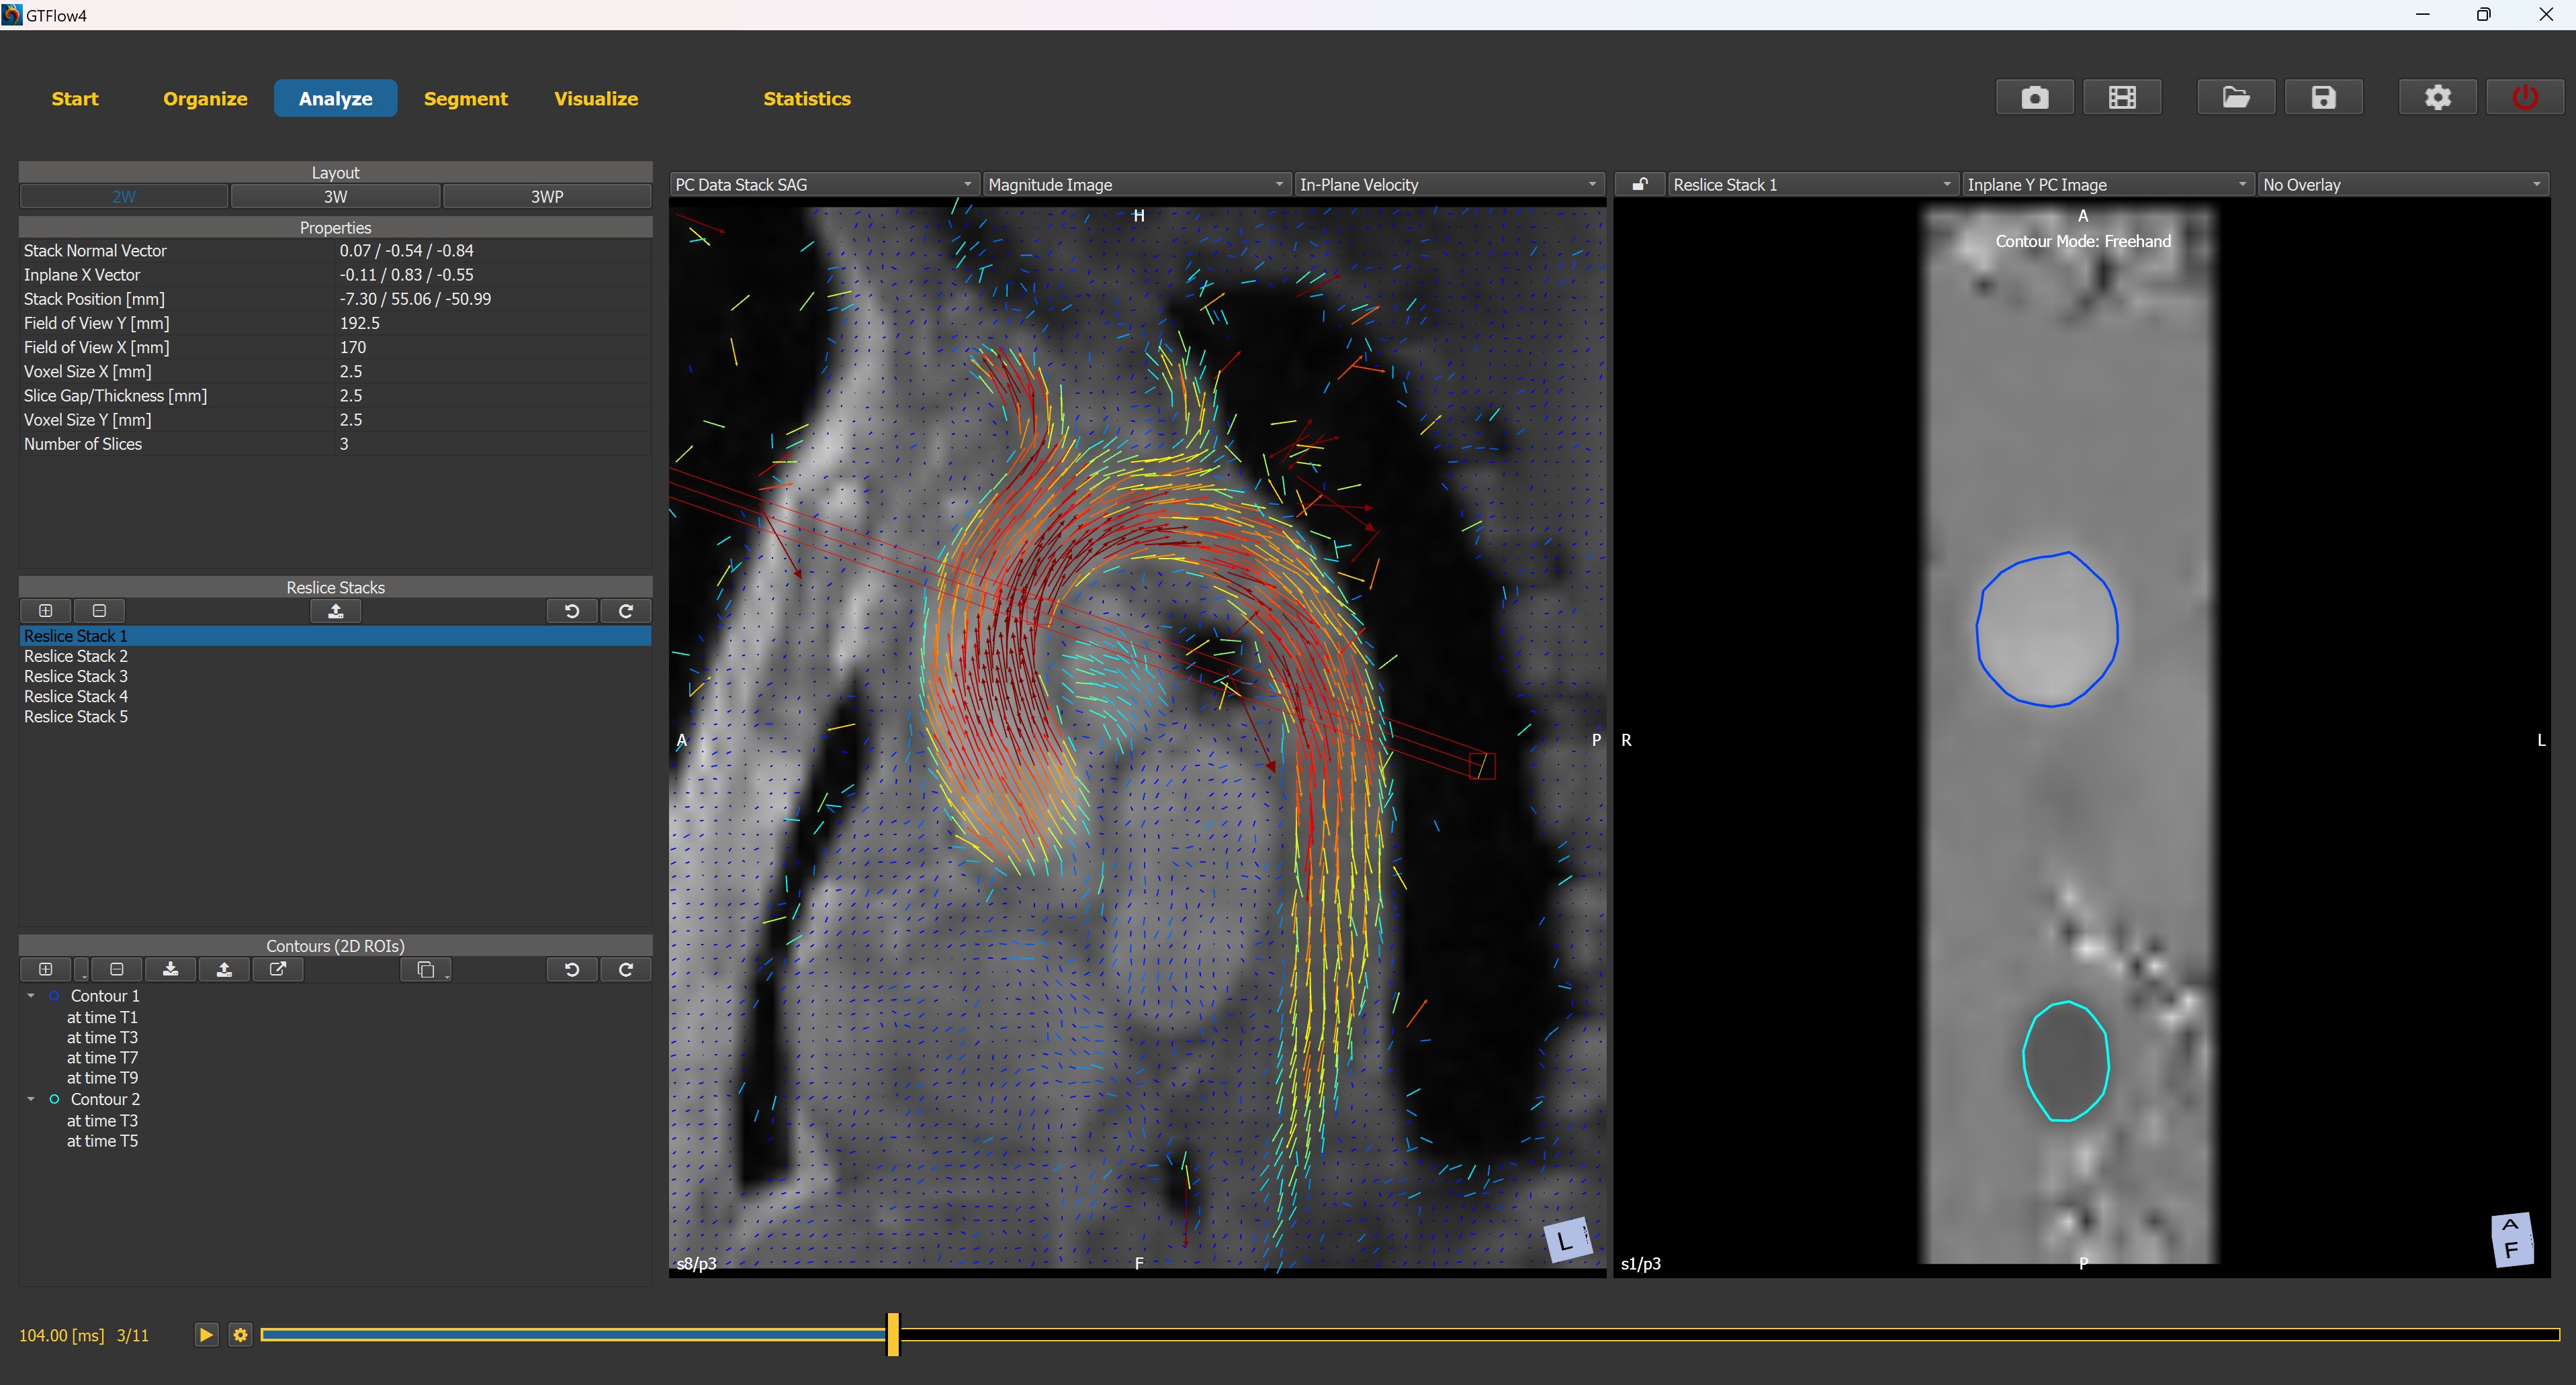Screen dimensions: 2576x1385
Task: Switch to the Visualize tab
Action: click(x=596, y=99)
